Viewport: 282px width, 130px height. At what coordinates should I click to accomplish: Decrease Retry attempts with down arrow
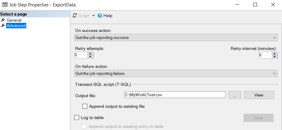point(90,56)
